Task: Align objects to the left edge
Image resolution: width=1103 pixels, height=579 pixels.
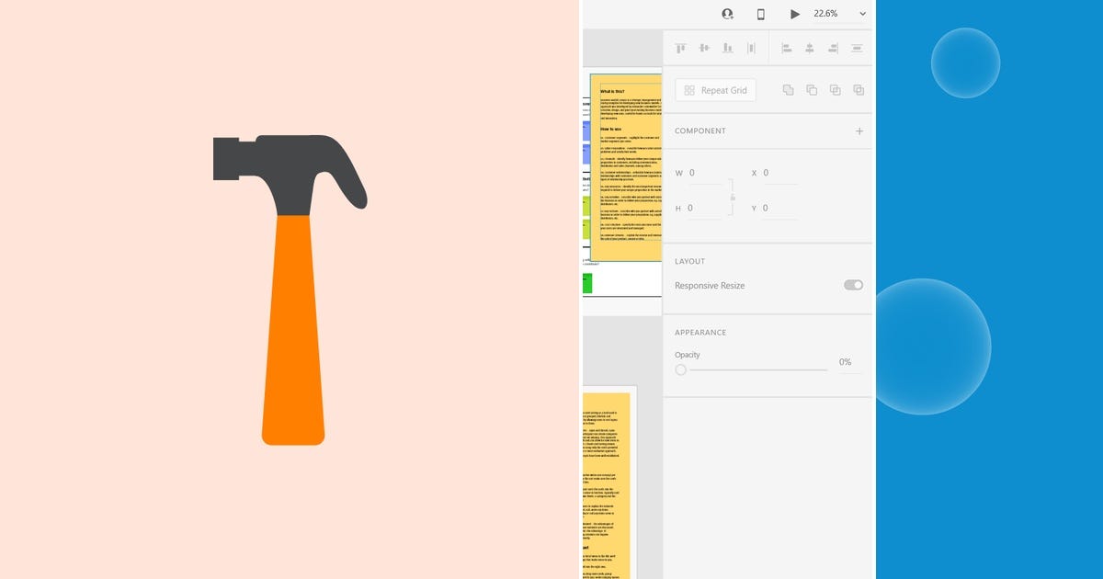Action: point(787,47)
